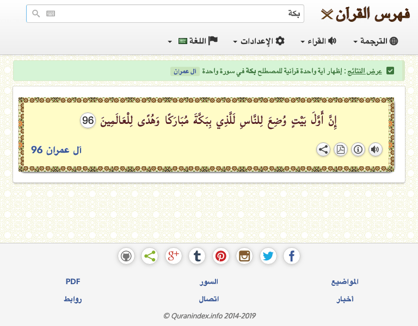
Task: Click the فهرس القرآن site logo
Action: (x=365, y=14)
